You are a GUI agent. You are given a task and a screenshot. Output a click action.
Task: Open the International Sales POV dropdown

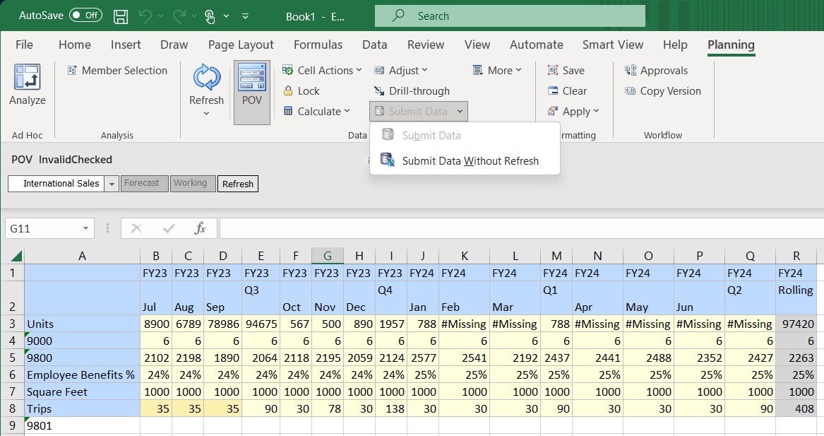(x=112, y=184)
